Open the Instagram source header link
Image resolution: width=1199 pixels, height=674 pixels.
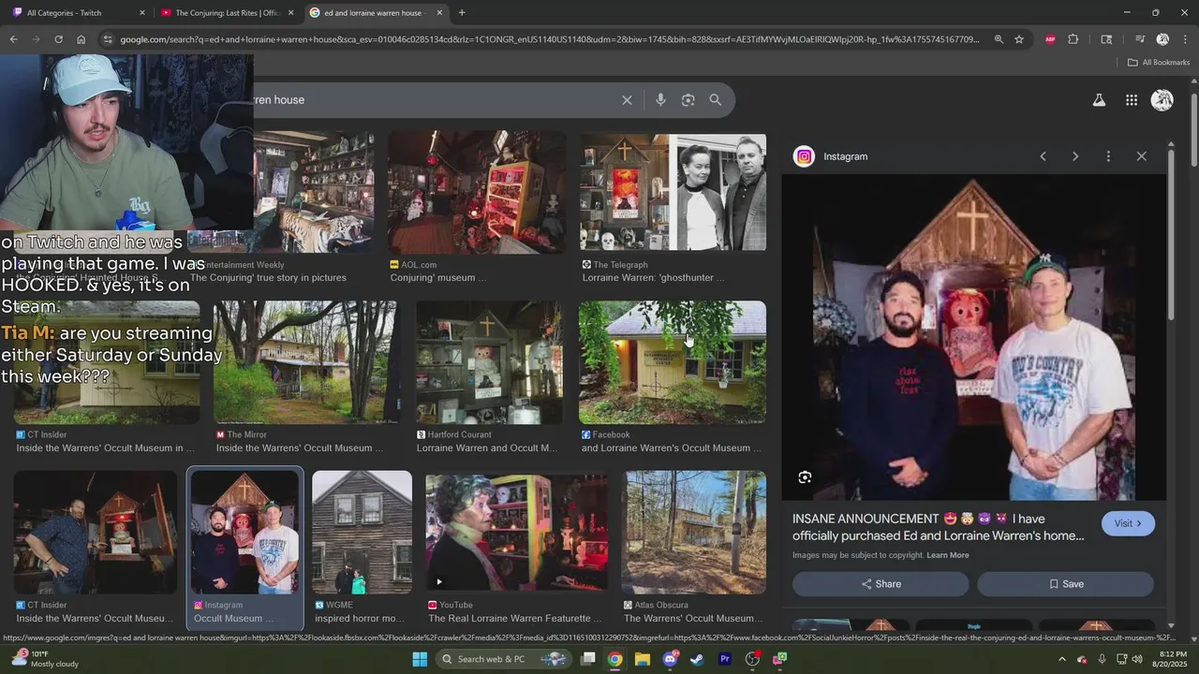(x=831, y=156)
